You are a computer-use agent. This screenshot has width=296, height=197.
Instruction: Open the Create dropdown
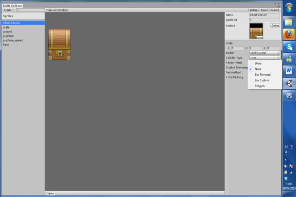pyautogui.click(x=8, y=10)
